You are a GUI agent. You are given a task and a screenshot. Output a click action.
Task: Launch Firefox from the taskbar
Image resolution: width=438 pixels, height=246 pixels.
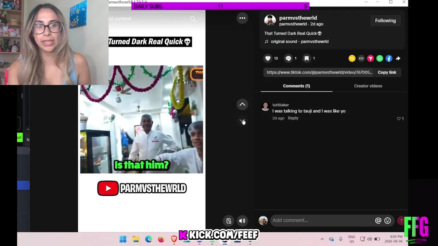[x=161, y=239]
